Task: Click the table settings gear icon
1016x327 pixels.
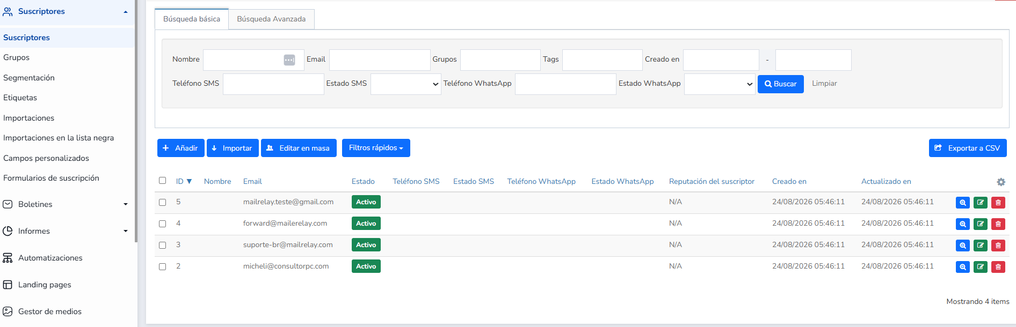Action: pyautogui.click(x=1001, y=182)
